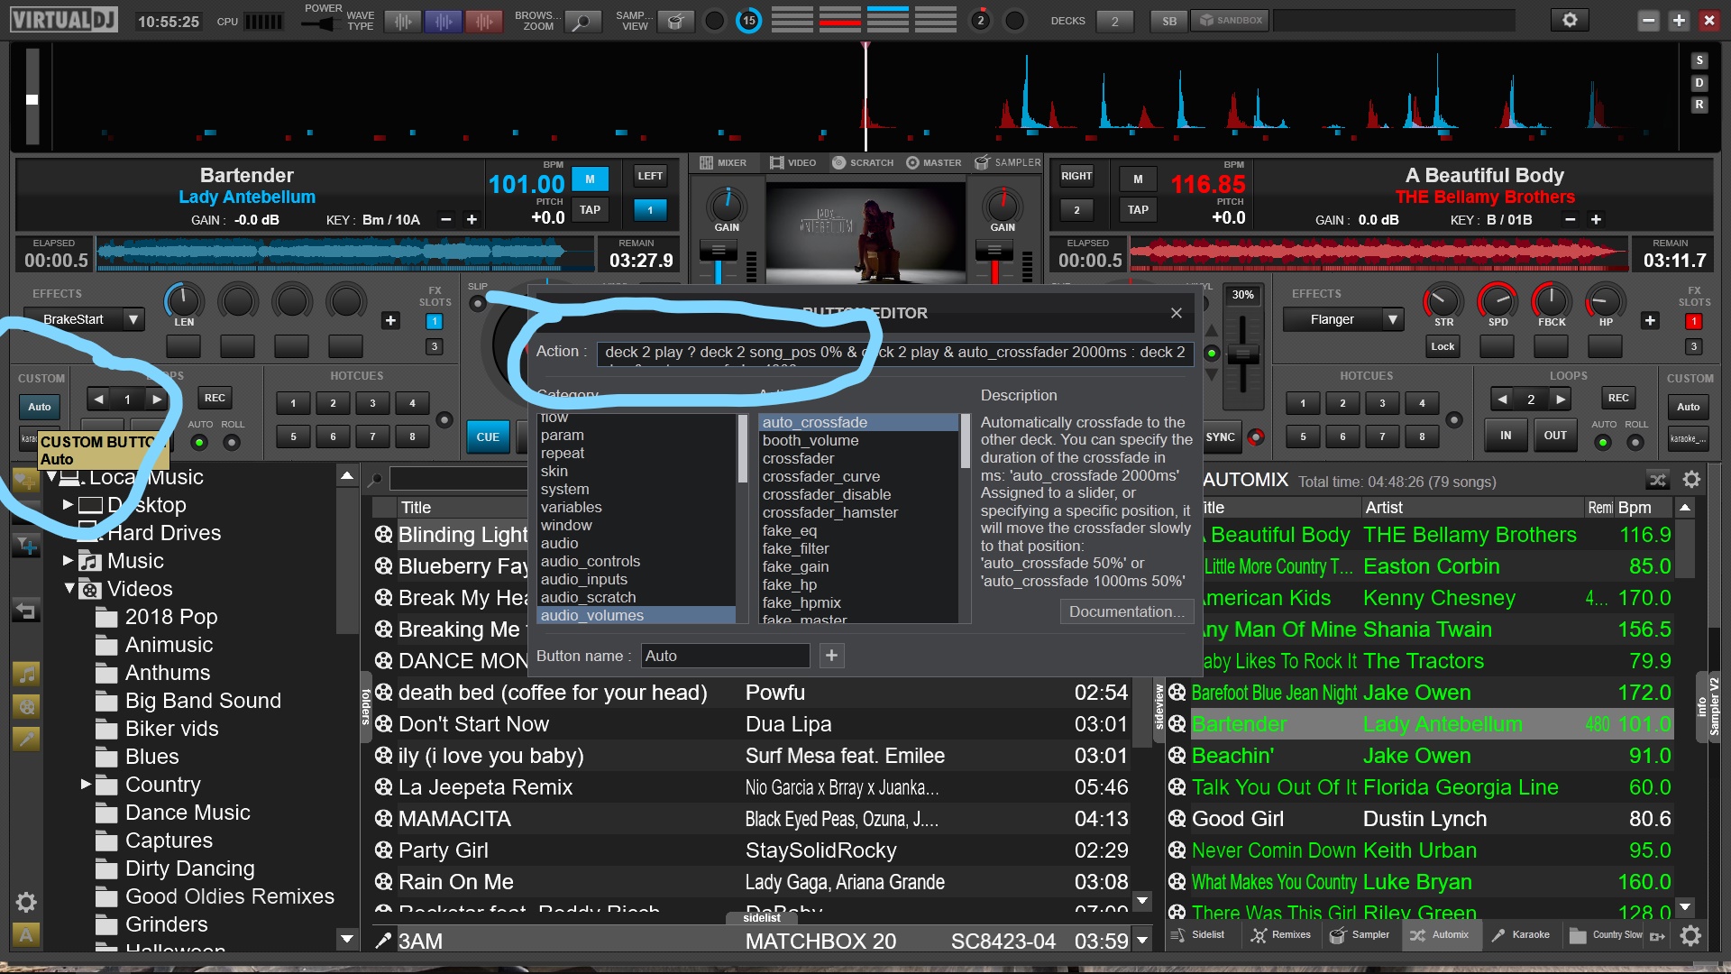
Task: Click plus button next to Button name
Action: point(831,656)
